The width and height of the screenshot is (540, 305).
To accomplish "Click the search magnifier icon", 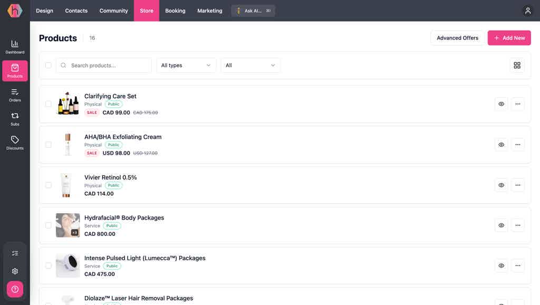I will coord(63,65).
